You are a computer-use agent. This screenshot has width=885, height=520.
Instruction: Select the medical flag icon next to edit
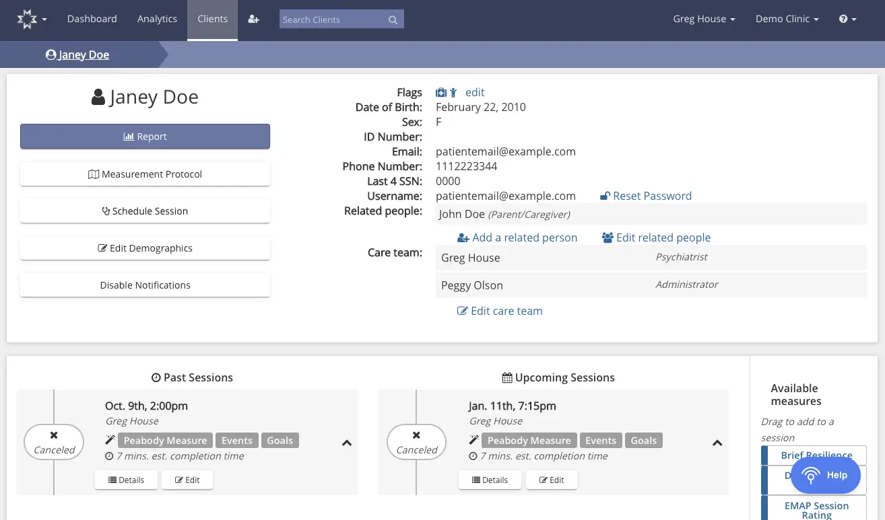tap(440, 92)
